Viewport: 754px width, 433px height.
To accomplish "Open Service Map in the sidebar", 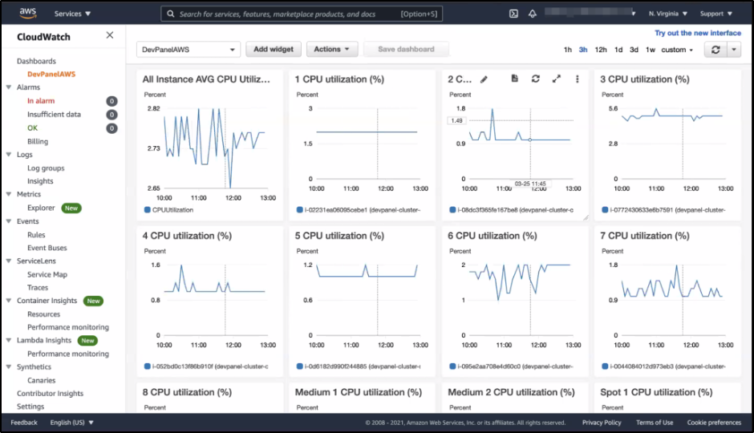I will pyautogui.click(x=47, y=274).
